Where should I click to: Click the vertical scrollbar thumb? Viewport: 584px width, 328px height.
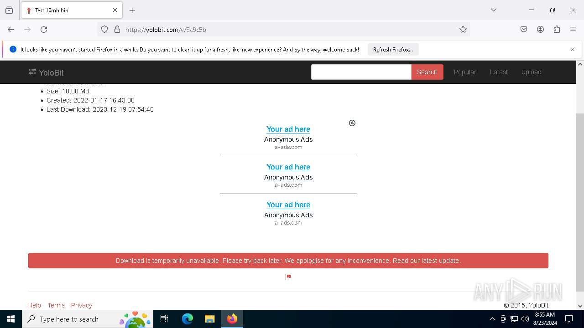tap(580, 202)
